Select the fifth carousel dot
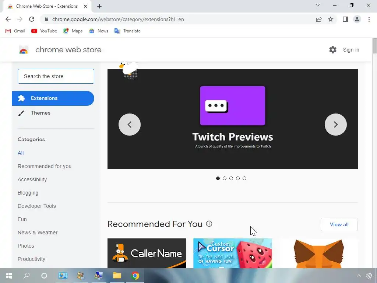The image size is (377, 283). coord(244,178)
